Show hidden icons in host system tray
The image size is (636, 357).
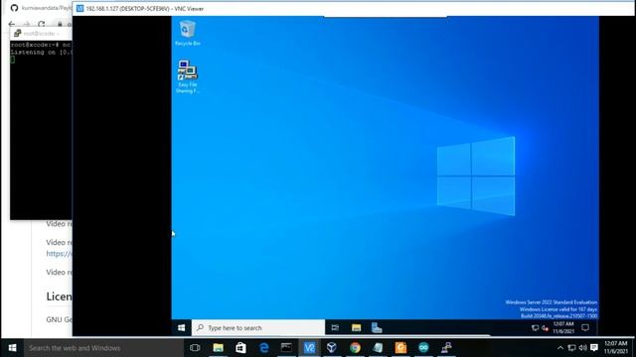pos(560,348)
